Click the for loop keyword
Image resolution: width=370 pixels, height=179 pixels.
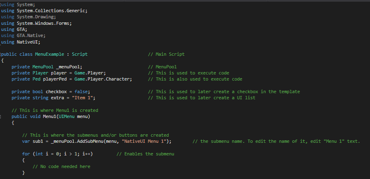click(26, 154)
